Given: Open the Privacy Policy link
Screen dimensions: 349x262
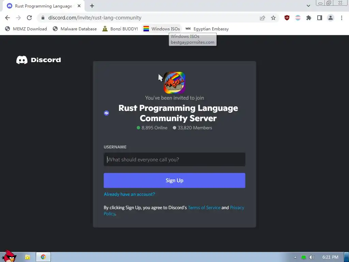Looking at the screenshot, I should click(237, 208).
